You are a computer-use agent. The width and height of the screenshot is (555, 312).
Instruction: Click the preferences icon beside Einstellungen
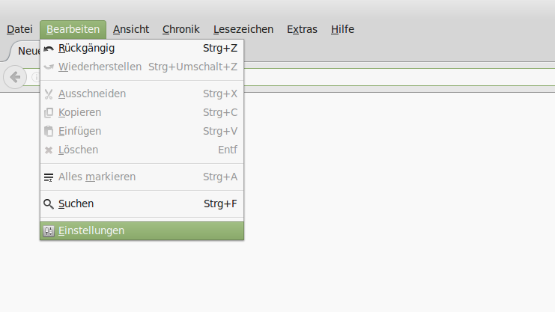tap(49, 231)
